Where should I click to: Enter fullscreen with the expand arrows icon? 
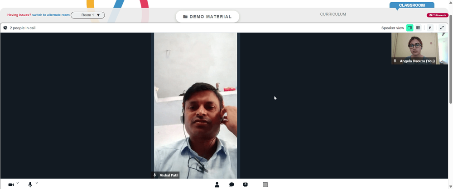[442, 28]
